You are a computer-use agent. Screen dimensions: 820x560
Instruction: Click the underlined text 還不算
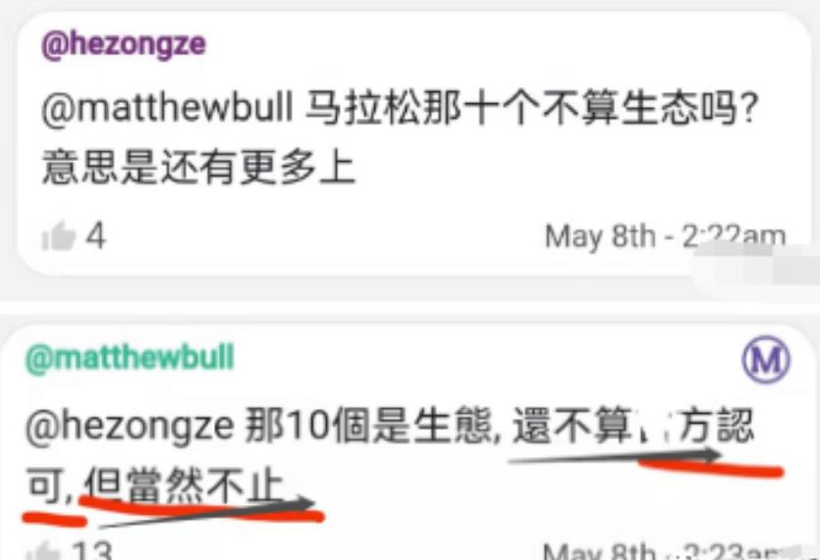point(573,426)
